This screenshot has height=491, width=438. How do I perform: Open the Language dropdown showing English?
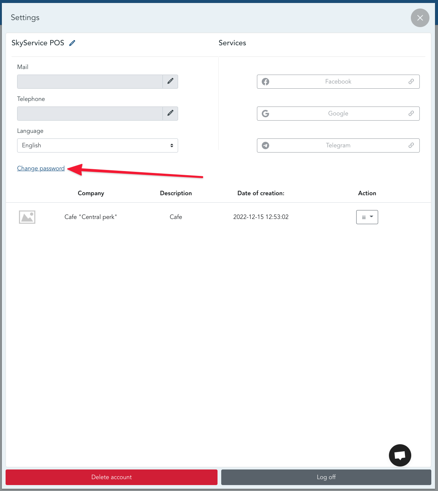[97, 145]
